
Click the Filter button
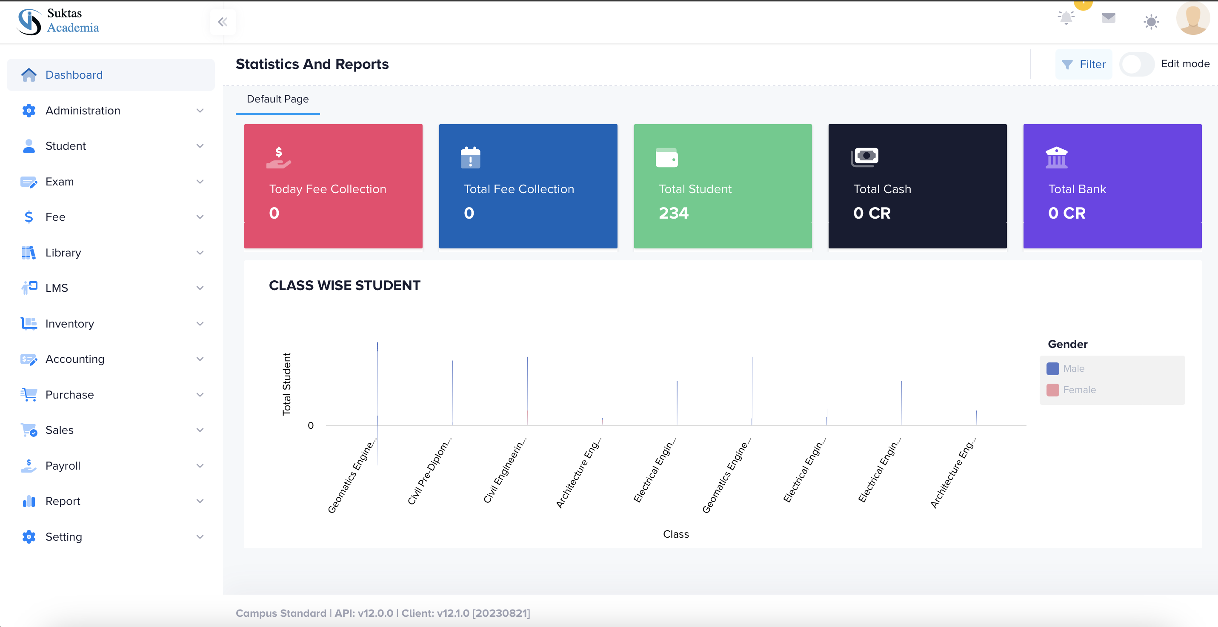[x=1083, y=64]
